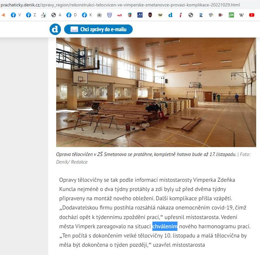The image size is (260, 255).
Task: Open the YouTube bookmark
Action: pos(251,15)
